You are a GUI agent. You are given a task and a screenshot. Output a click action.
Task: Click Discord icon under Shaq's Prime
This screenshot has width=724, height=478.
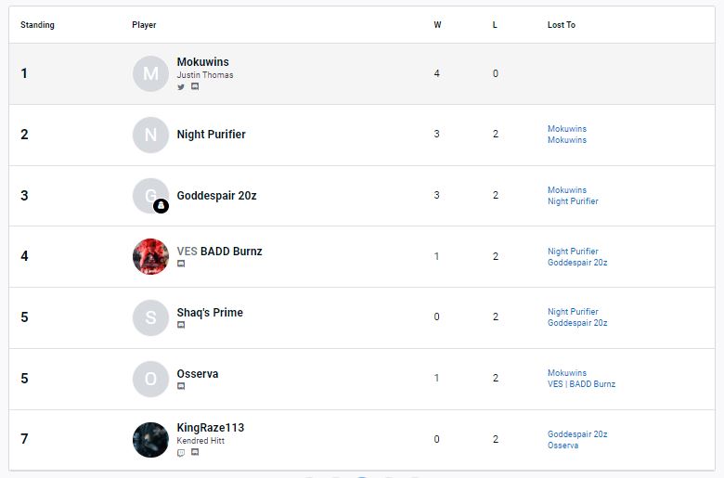181,326
